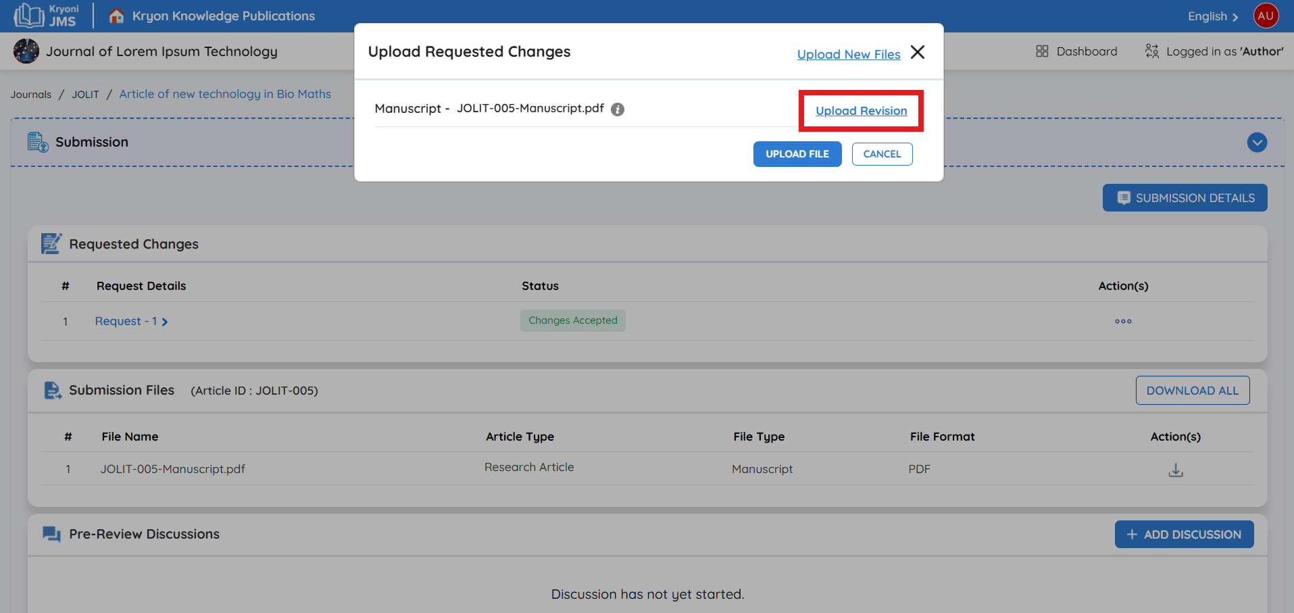The width and height of the screenshot is (1294, 613).
Task: Click the home icon beside Kryon Knowledge Publications
Action: coord(116,16)
